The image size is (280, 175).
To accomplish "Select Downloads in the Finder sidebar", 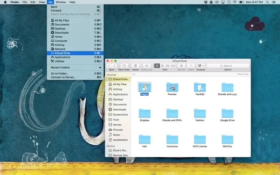I will (x=119, y=110).
